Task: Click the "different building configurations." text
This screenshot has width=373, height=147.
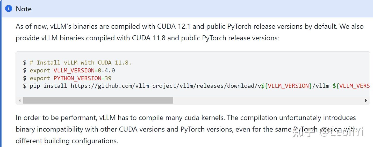Action: [67, 141]
